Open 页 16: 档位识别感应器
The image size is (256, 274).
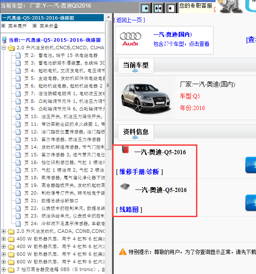[64, 162]
